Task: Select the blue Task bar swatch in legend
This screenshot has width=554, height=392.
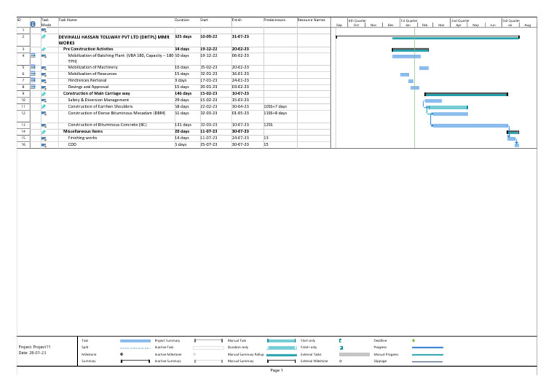Action: [136, 341]
